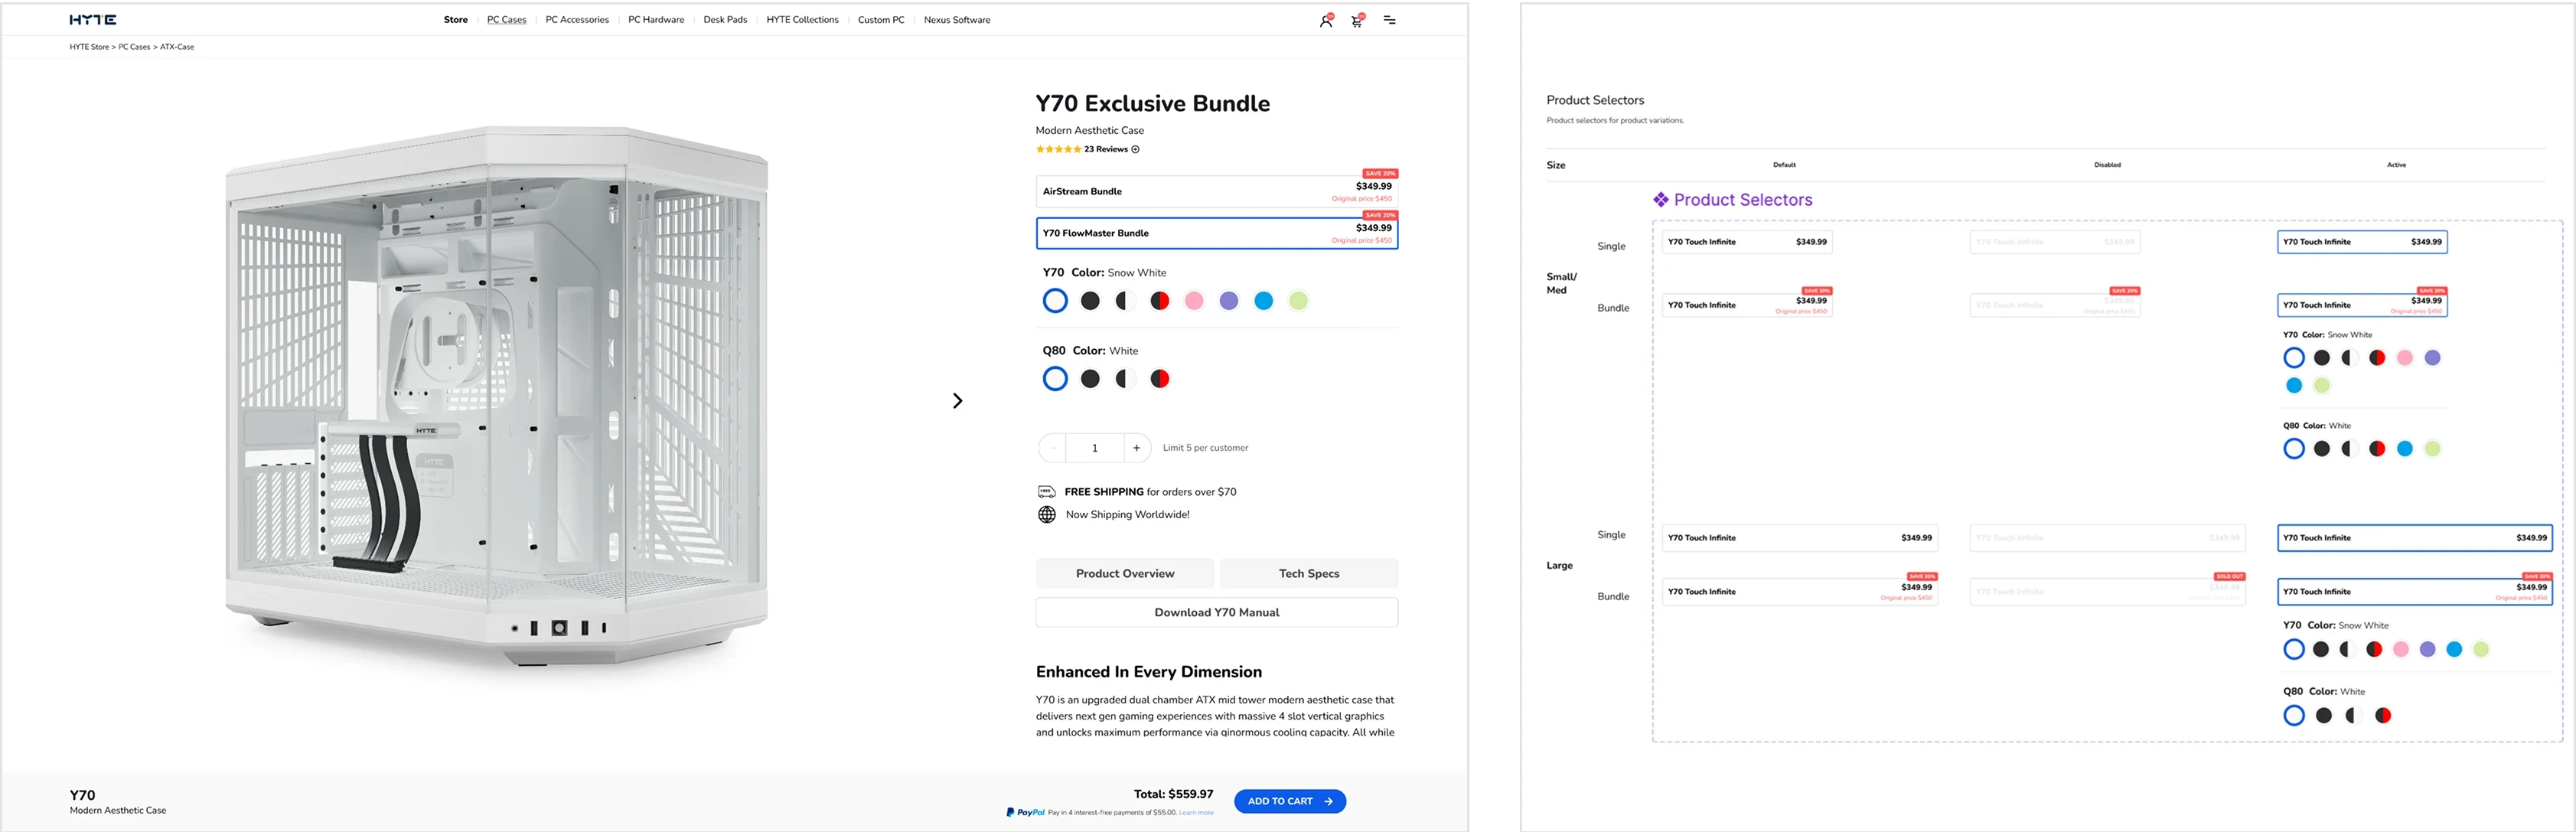The height and width of the screenshot is (832, 2576).
Task: Click the HYTE logo
Action: pos(93,20)
